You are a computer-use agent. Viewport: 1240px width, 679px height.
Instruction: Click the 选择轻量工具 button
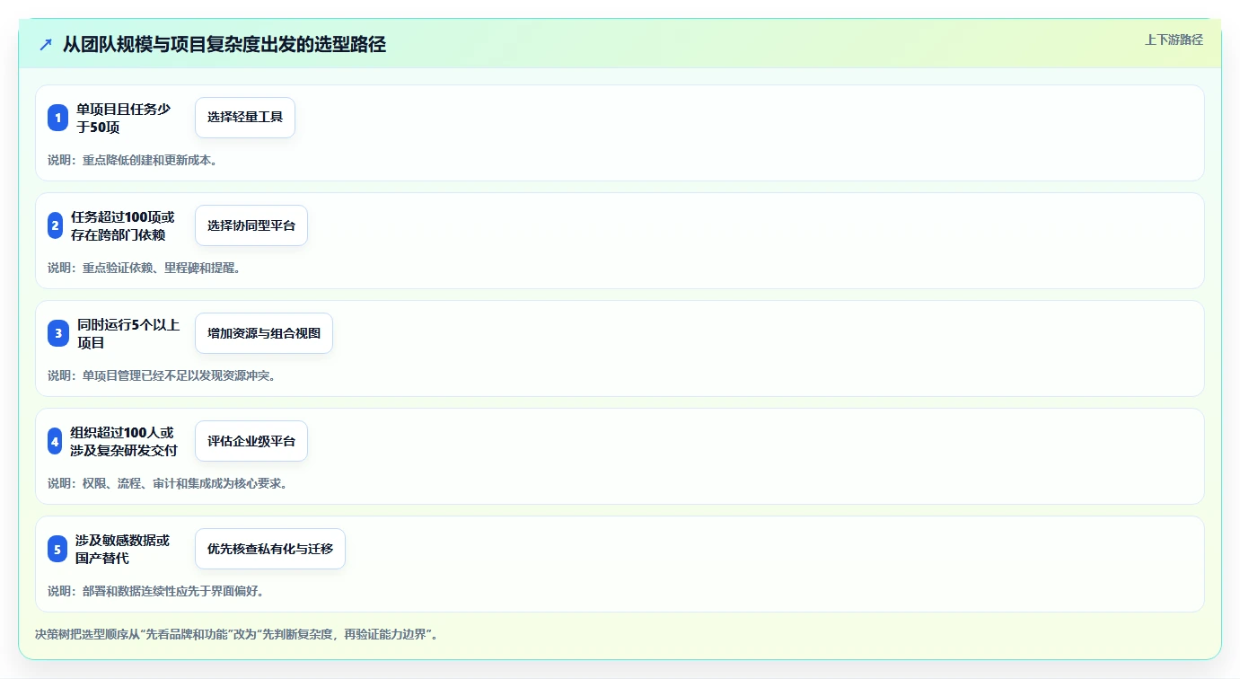click(x=245, y=118)
